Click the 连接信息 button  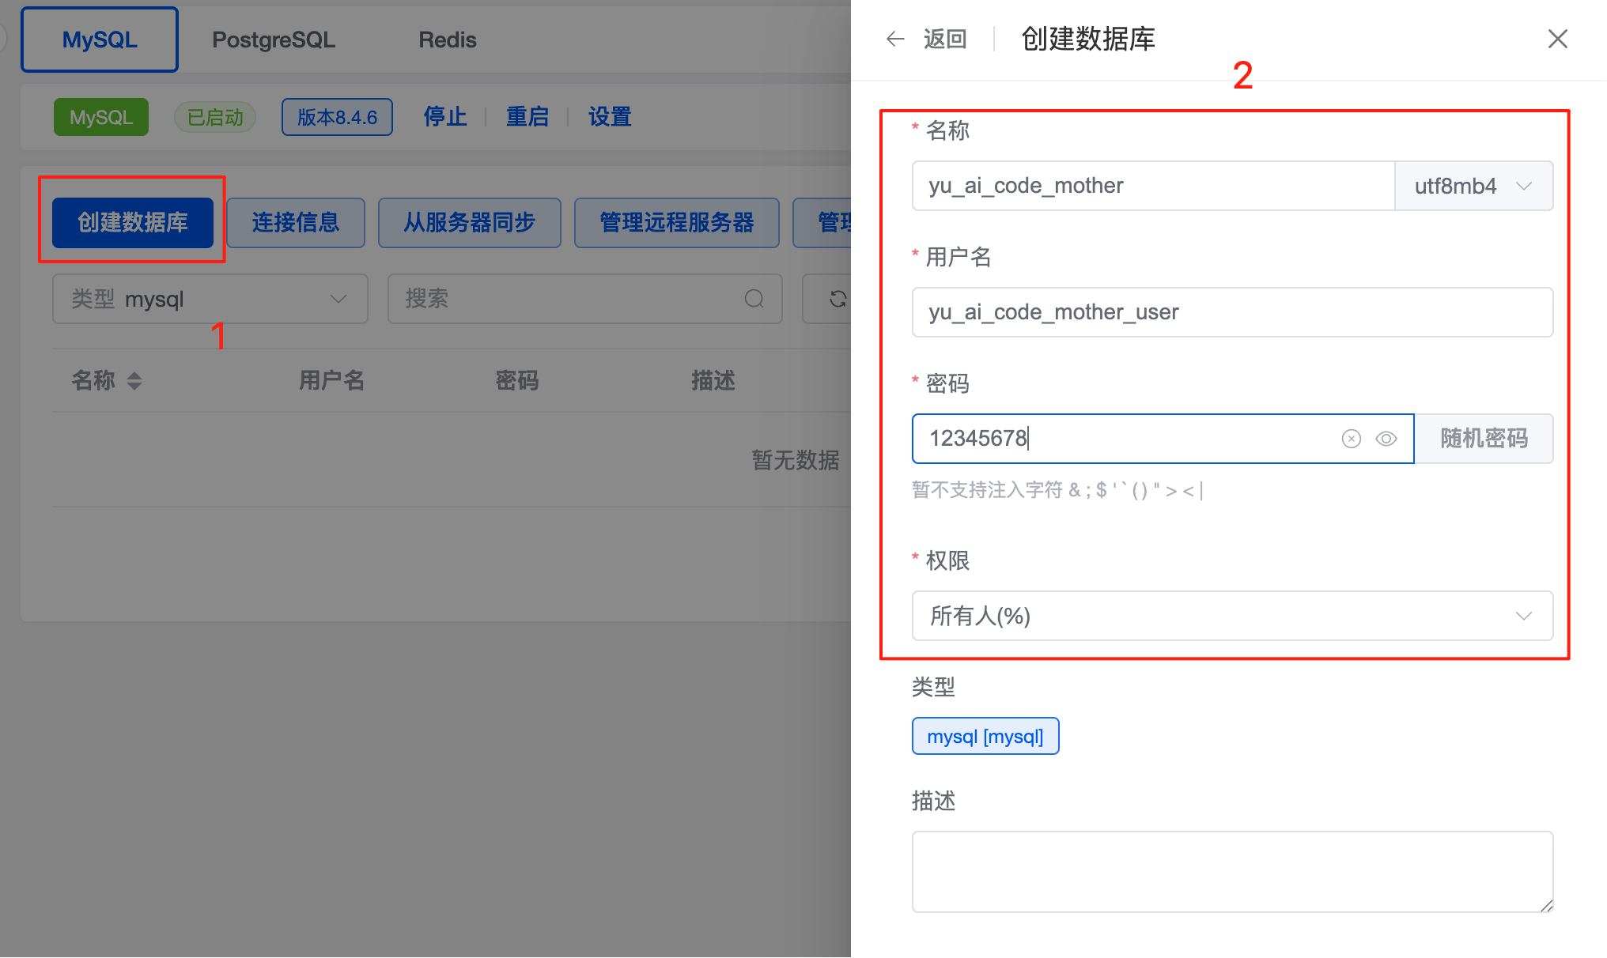[x=295, y=223]
